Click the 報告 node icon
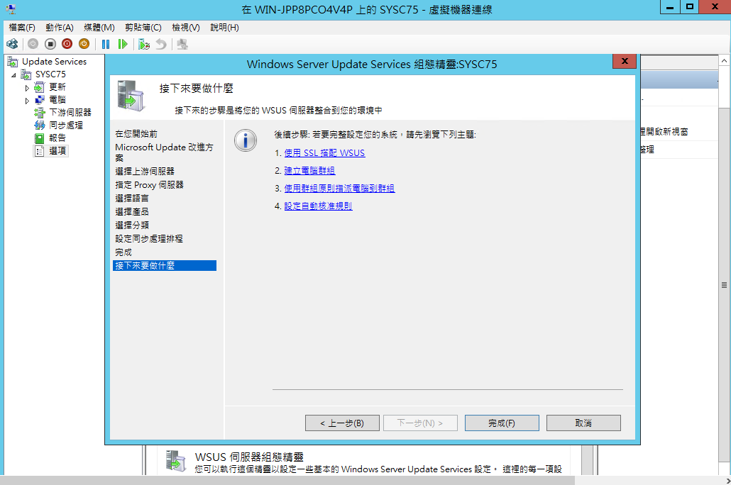Image resolution: width=731 pixels, height=485 pixels. pos(40,138)
